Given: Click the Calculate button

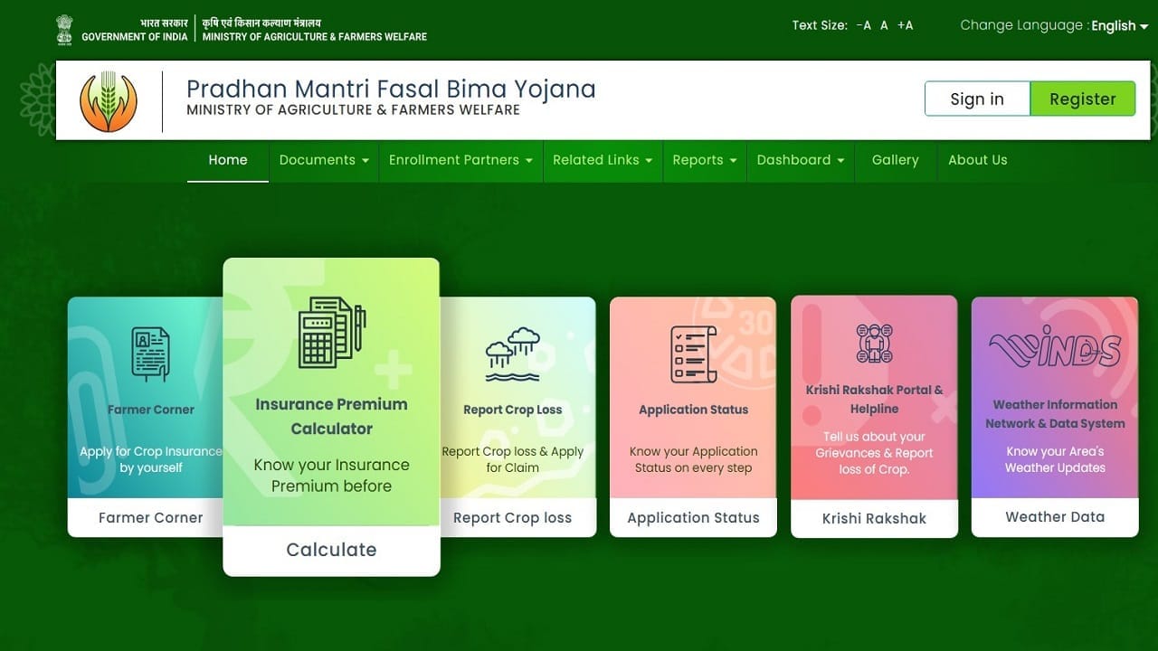Looking at the screenshot, I should pos(331,550).
